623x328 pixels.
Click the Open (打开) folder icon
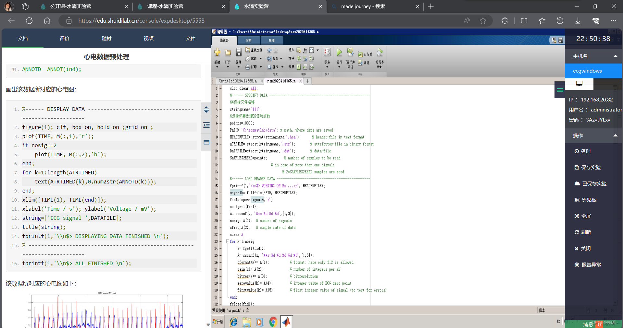[x=228, y=52]
